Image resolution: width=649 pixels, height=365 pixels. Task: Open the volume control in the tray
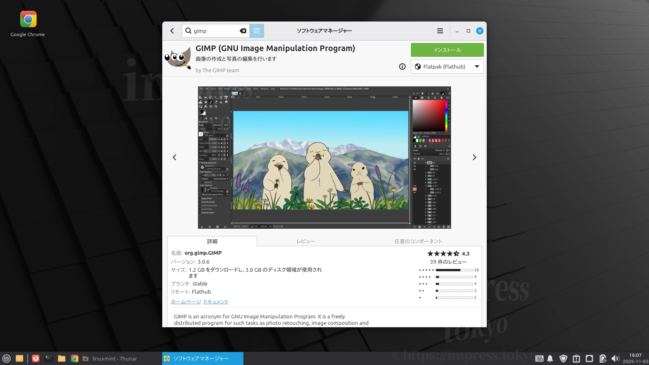pyautogui.click(x=615, y=359)
